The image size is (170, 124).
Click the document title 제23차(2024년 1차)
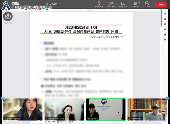pos(81,27)
